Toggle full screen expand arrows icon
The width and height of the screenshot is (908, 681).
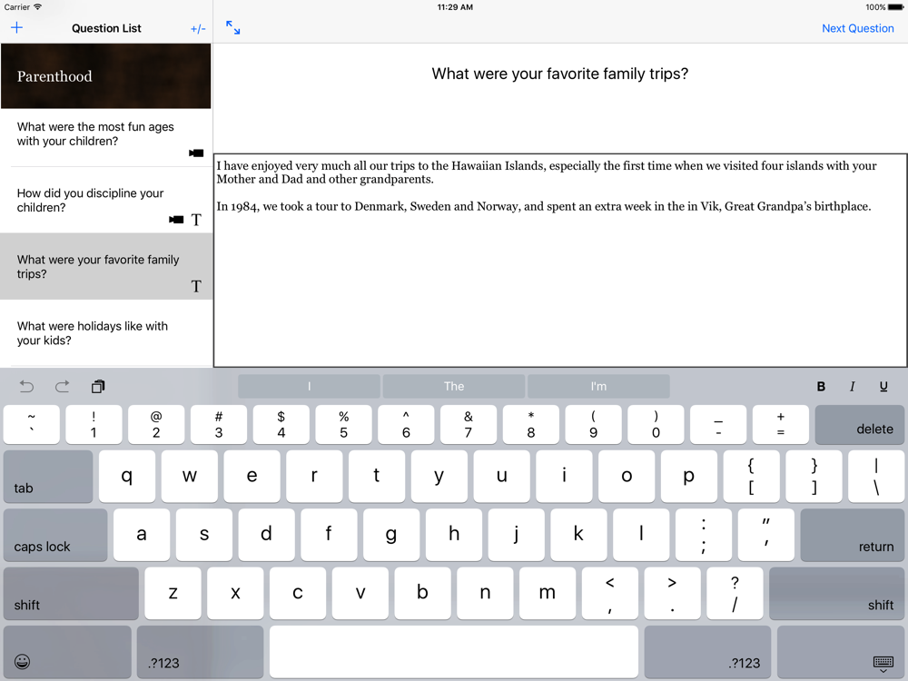pyautogui.click(x=232, y=28)
